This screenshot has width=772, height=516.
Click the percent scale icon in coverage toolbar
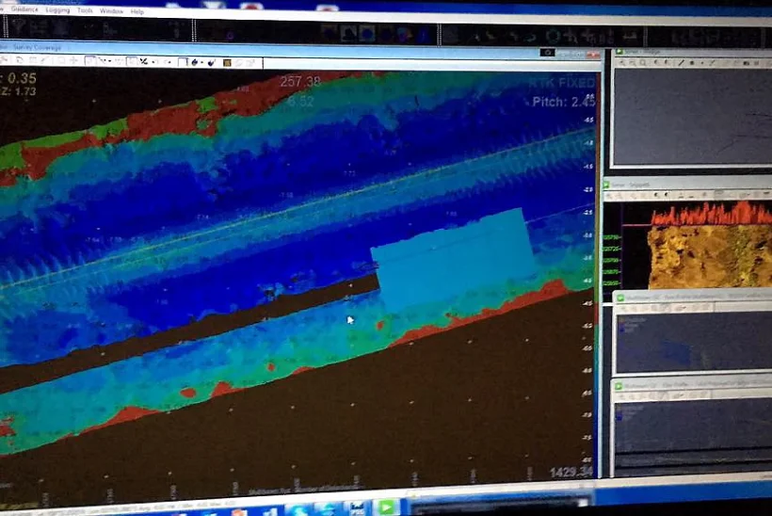pyautogui.click(x=144, y=61)
